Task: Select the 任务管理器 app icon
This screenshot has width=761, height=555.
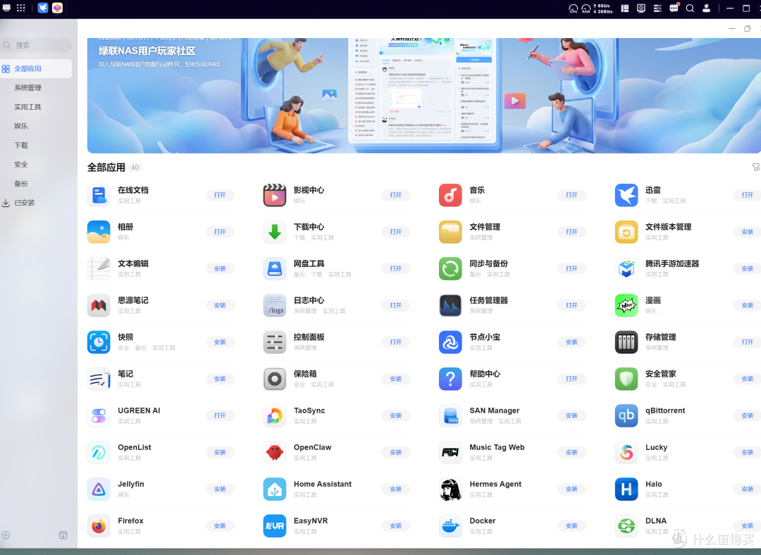Action: point(450,306)
